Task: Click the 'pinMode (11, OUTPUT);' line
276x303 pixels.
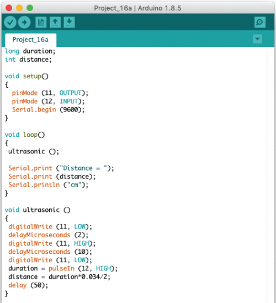Action: point(50,93)
